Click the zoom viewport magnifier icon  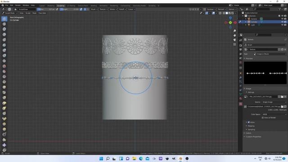pyautogui.click(x=234, y=31)
